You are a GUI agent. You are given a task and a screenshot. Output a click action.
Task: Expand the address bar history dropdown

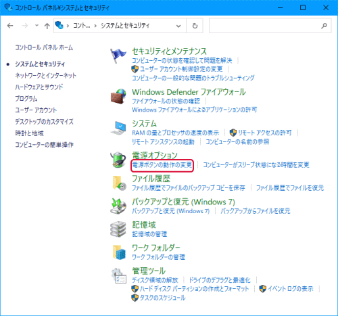point(178,26)
